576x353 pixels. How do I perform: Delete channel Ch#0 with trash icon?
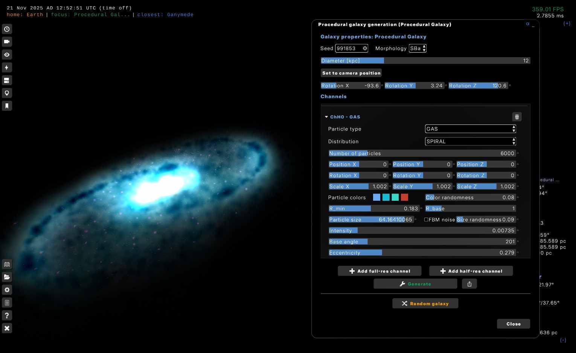(x=517, y=117)
